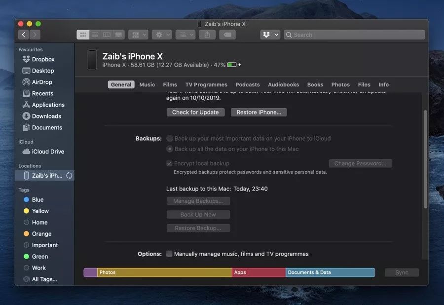The width and height of the screenshot is (444, 305).
Task: Switch Finder to gallery view
Action: [118, 35]
